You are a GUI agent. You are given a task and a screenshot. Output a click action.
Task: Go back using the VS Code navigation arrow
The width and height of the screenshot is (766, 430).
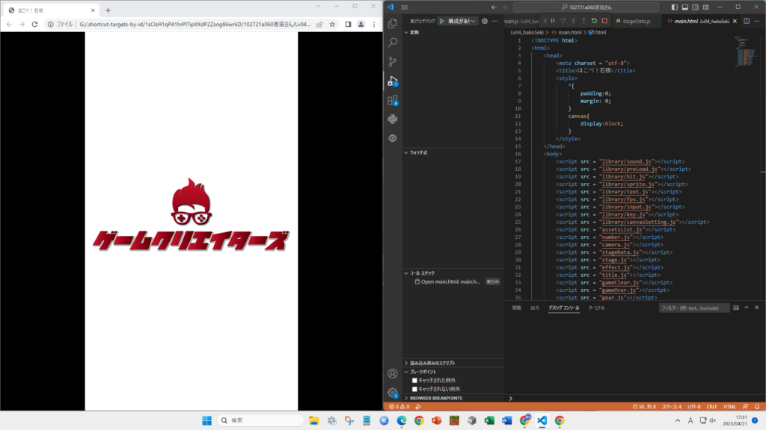494,7
